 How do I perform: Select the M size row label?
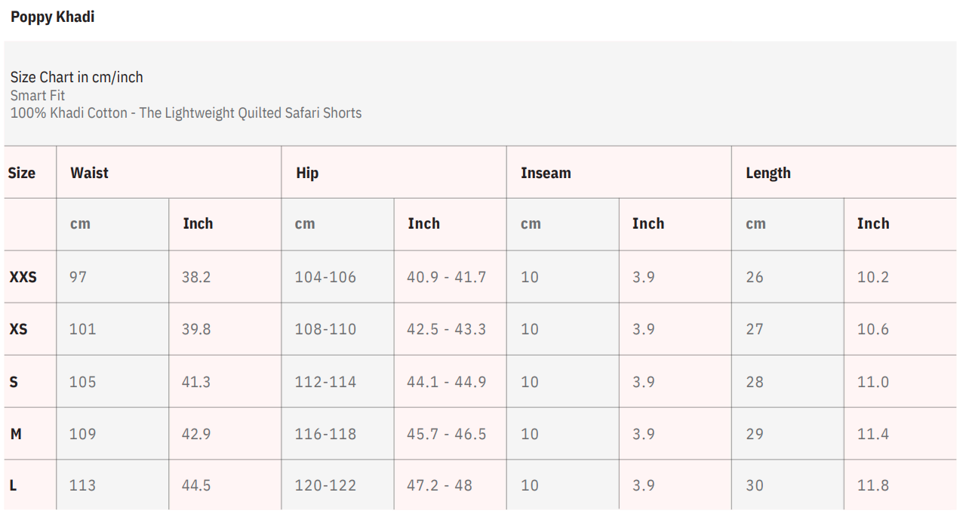[16, 434]
